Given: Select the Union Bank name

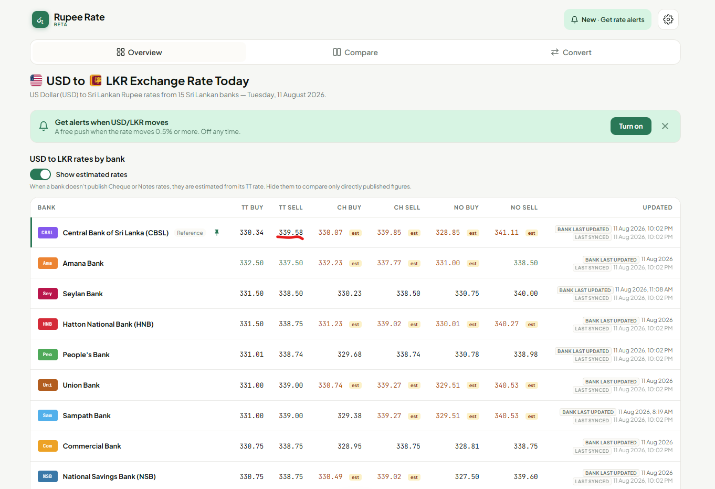Looking at the screenshot, I should click(x=81, y=385).
